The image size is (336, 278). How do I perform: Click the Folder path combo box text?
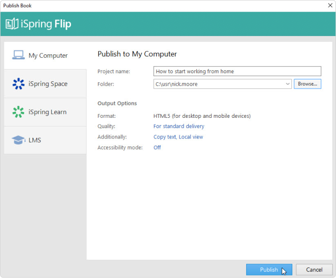pyautogui.click(x=218, y=84)
